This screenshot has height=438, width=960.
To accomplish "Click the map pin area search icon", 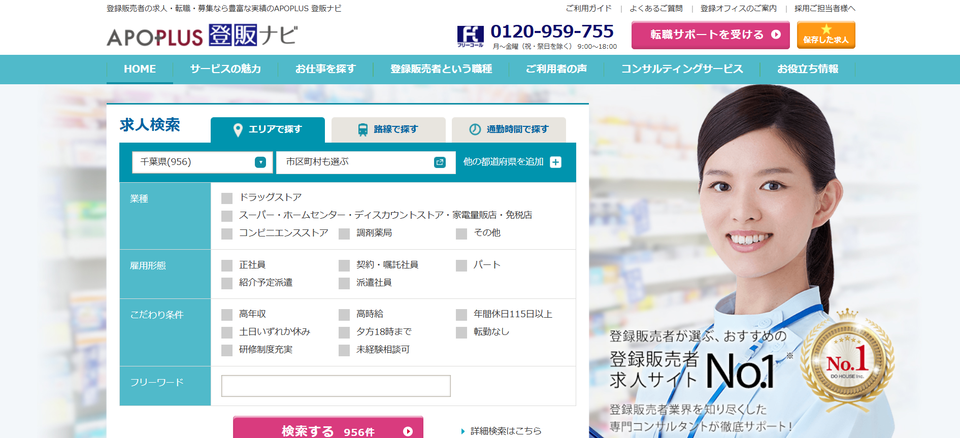I will (x=238, y=130).
